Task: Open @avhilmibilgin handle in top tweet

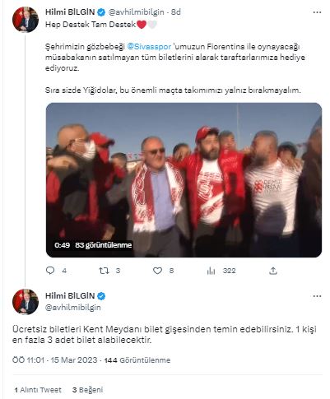Action: coord(137,12)
